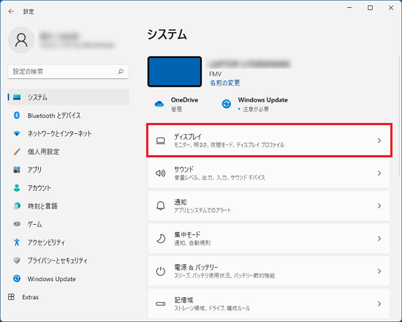
Task: Click the search magnifier icon
Action: [x=121, y=72]
